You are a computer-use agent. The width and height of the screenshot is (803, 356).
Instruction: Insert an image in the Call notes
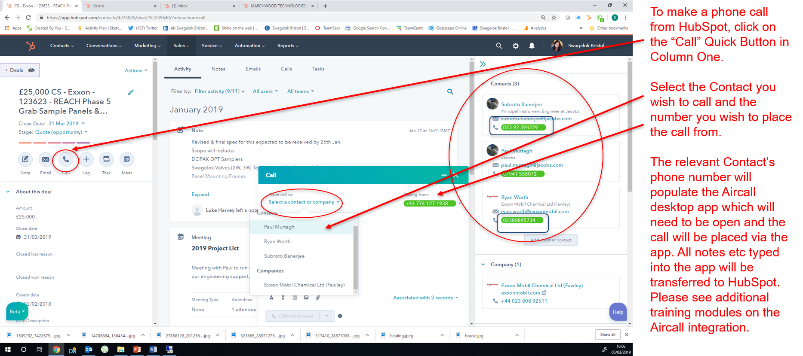[306, 298]
